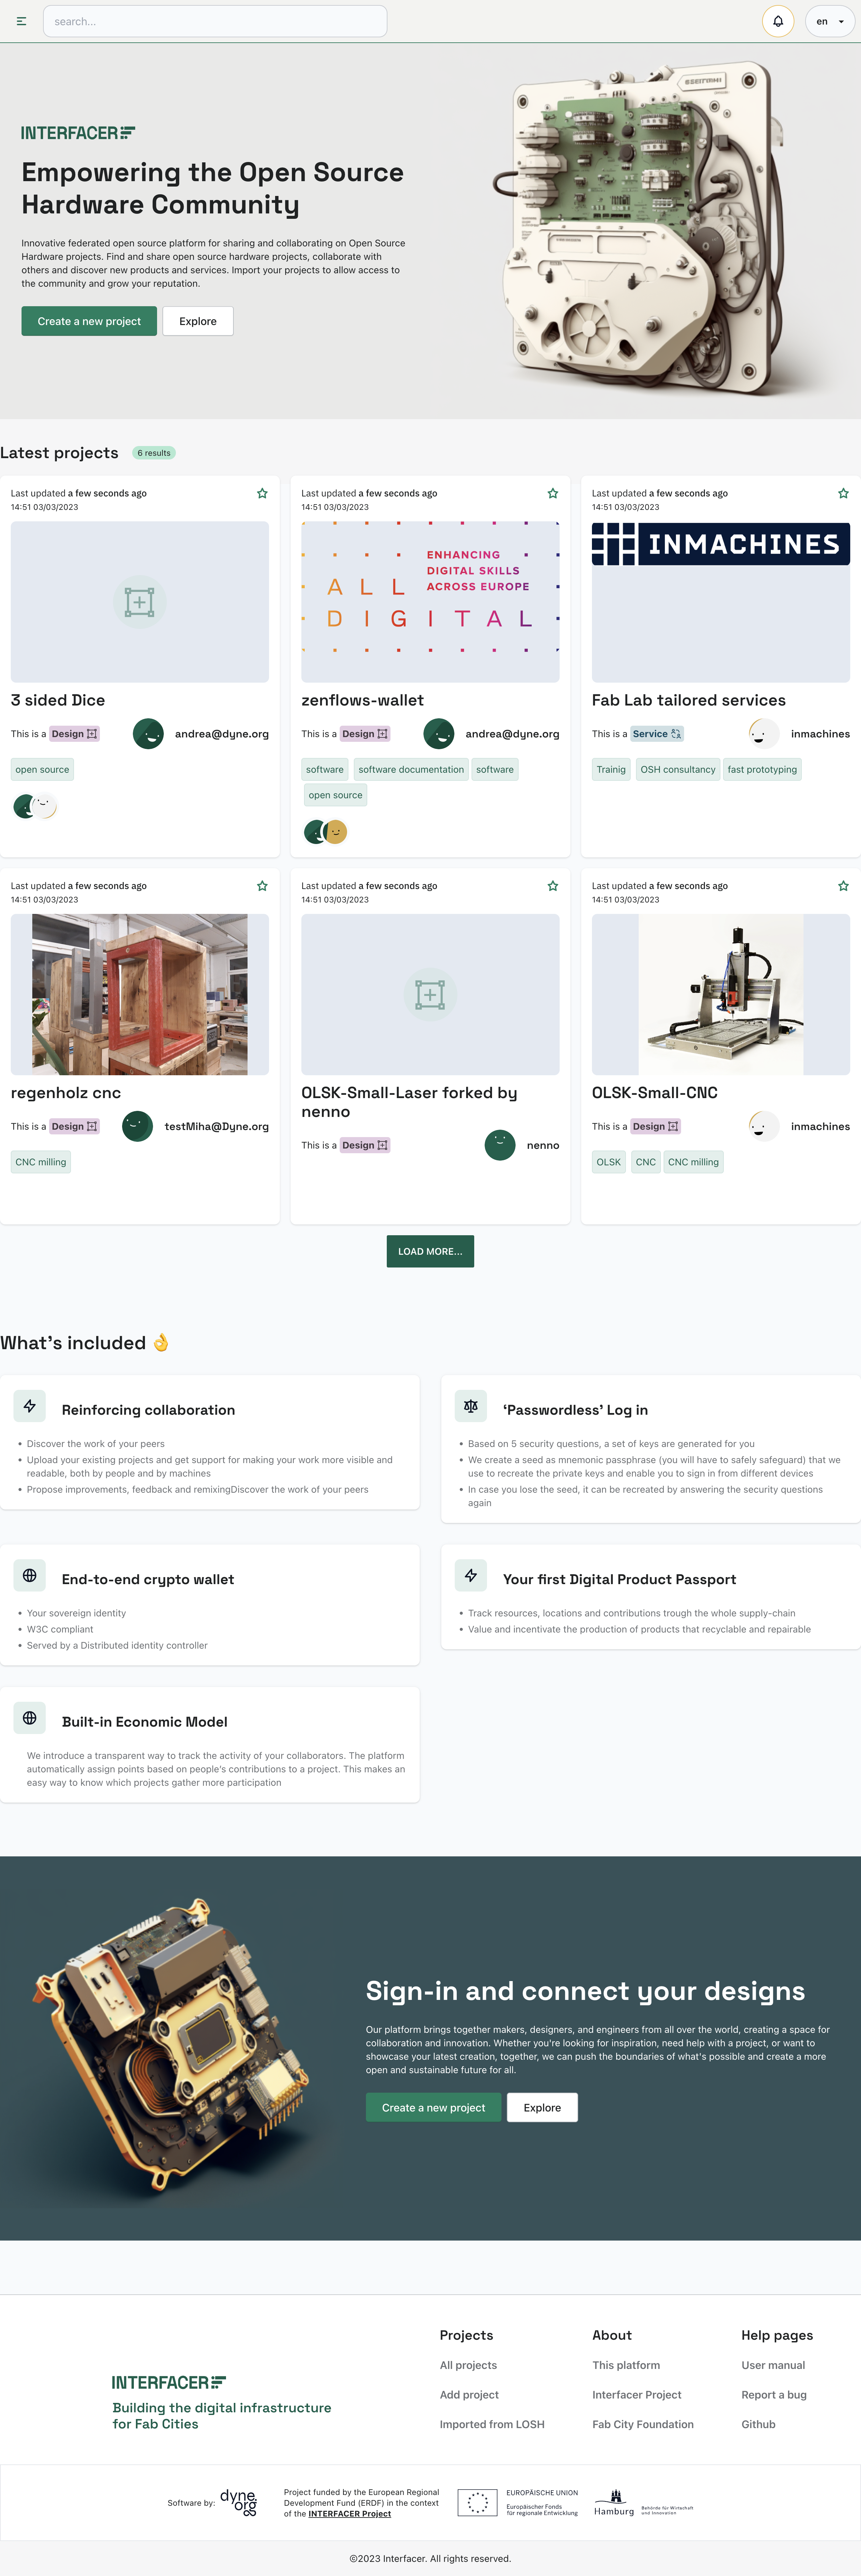Open the hamburger sidebar menu
The image size is (861, 2576).
coord(21,21)
